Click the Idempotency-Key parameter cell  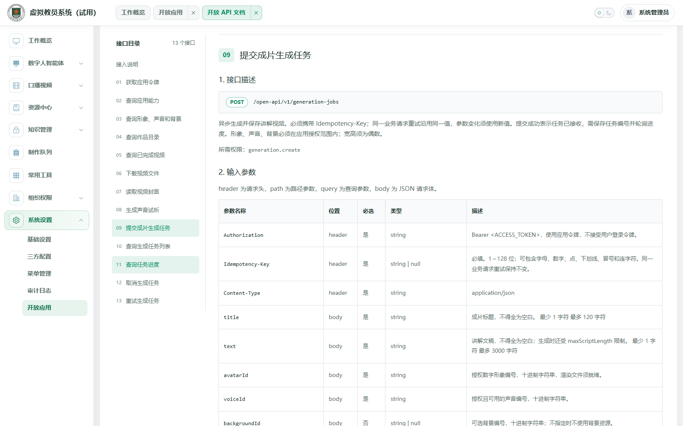(x=271, y=264)
